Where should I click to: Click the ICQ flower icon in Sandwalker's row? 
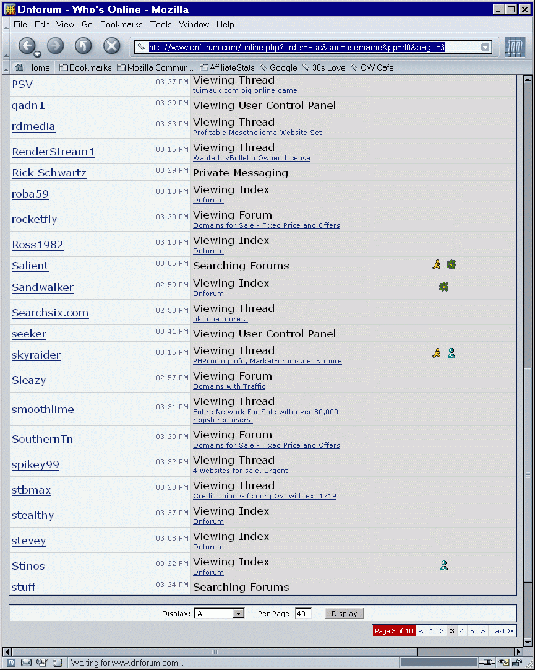tap(443, 287)
